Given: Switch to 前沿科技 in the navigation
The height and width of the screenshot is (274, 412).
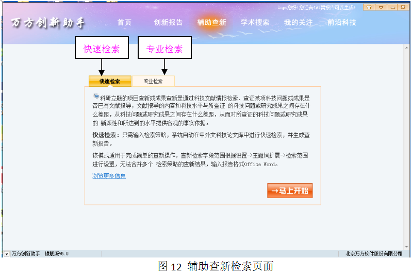Looking at the screenshot, I should 341,22.
